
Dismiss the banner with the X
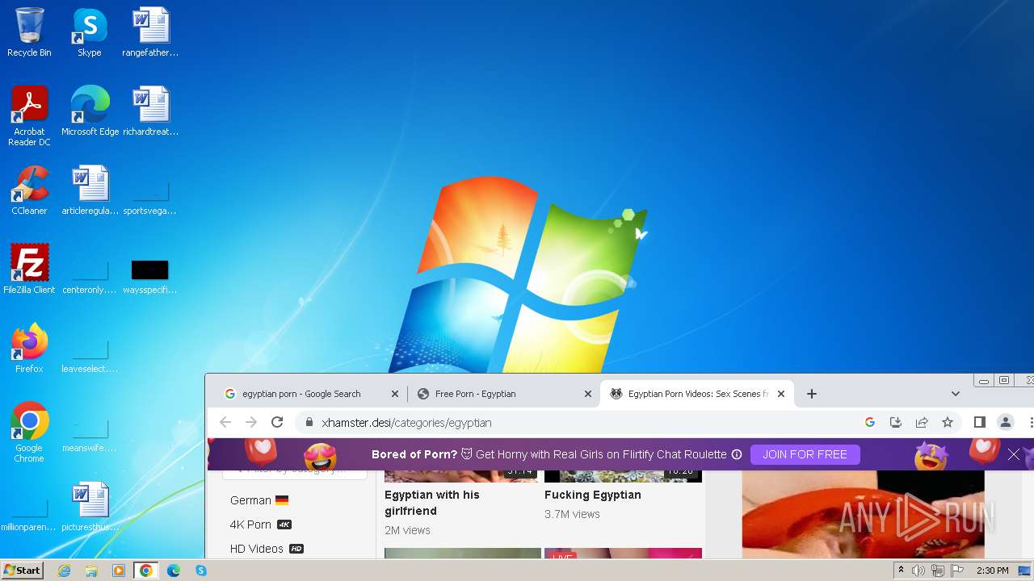point(1014,454)
